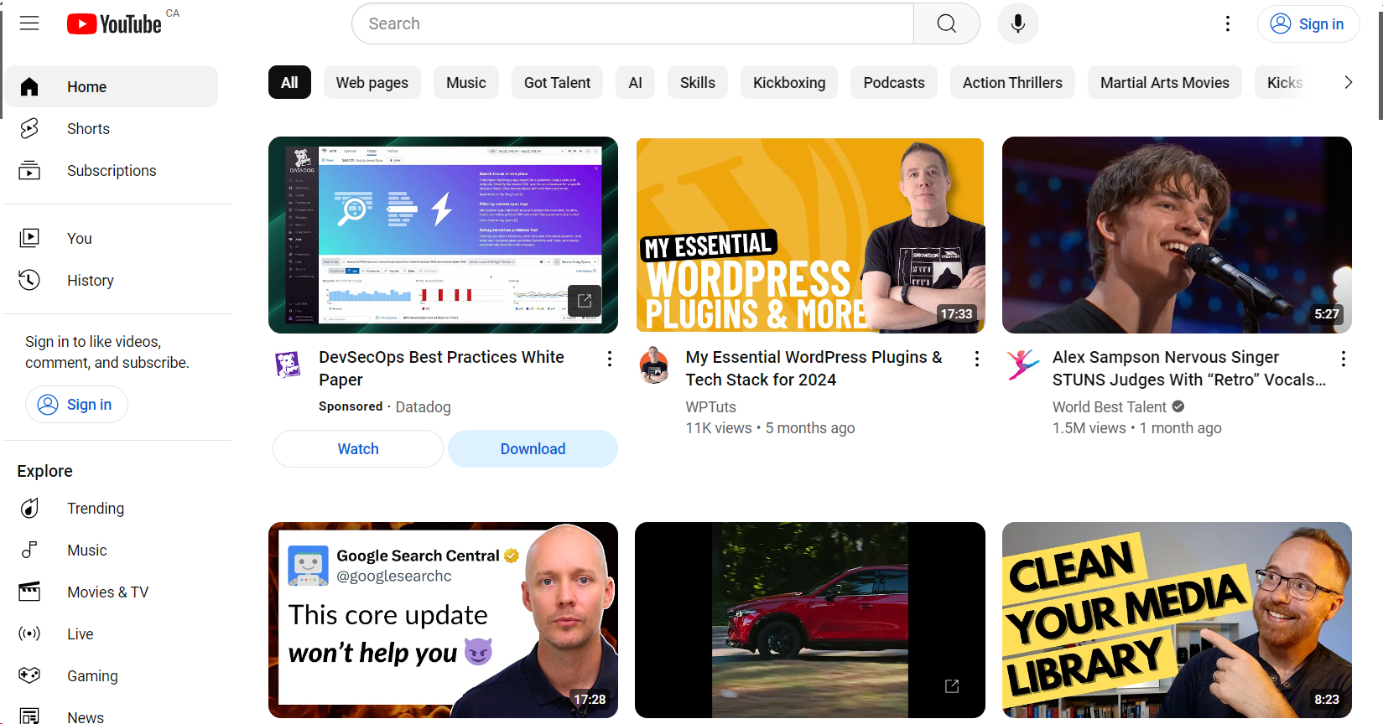Click the WordPress Plugins video thumbnail
The width and height of the screenshot is (1383, 724).
pos(810,235)
